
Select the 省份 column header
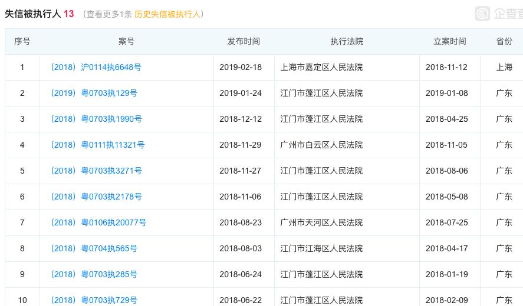click(504, 41)
